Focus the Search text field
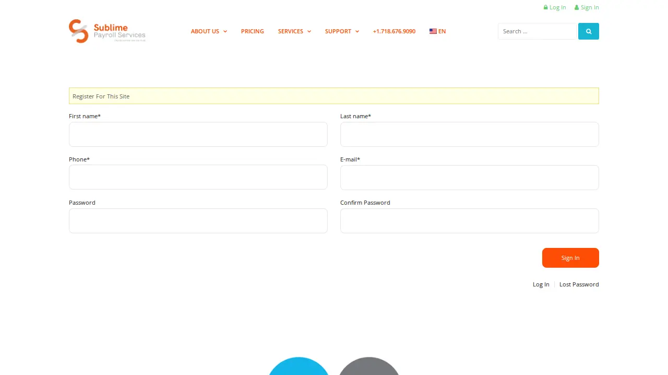The height and width of the screenshot is (375, 668). click(537, 31)
